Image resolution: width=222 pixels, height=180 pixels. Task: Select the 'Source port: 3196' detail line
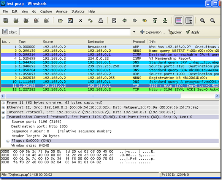[x=36, y=122]
